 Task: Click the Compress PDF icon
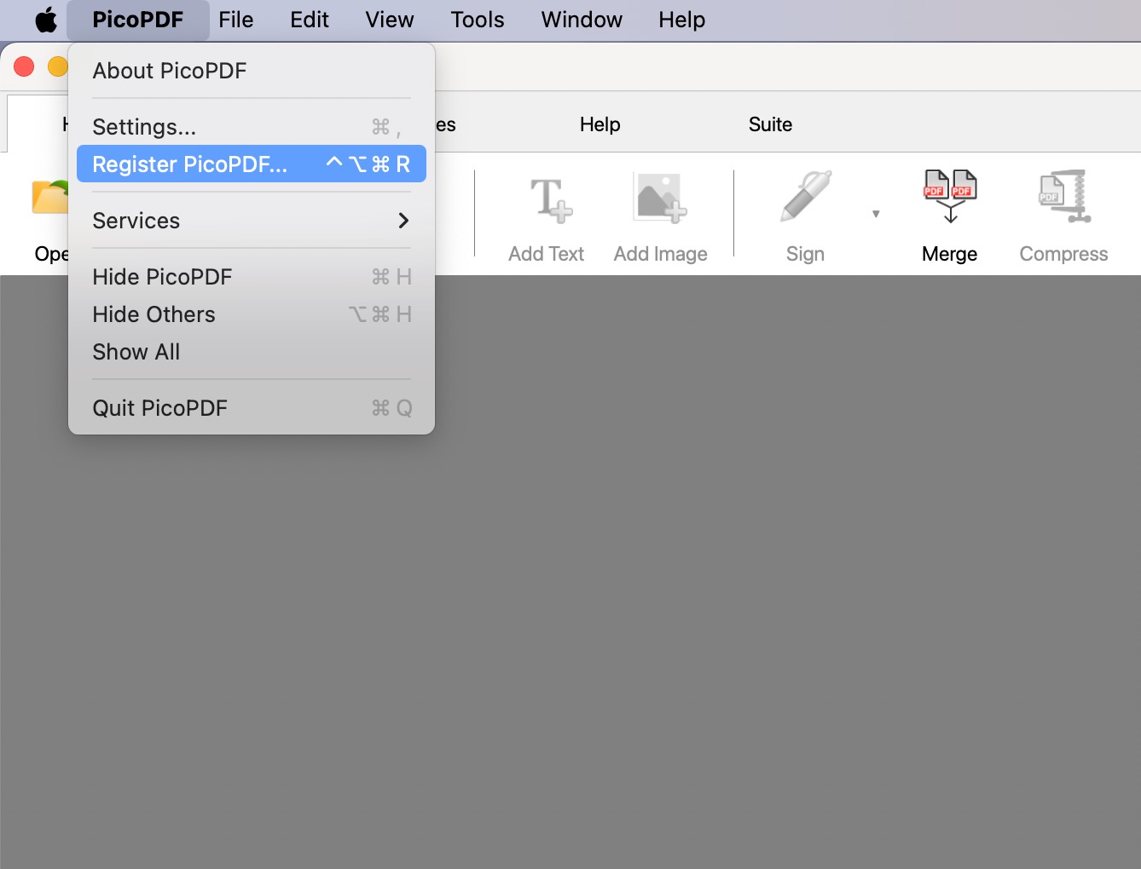click(1064, 198)
